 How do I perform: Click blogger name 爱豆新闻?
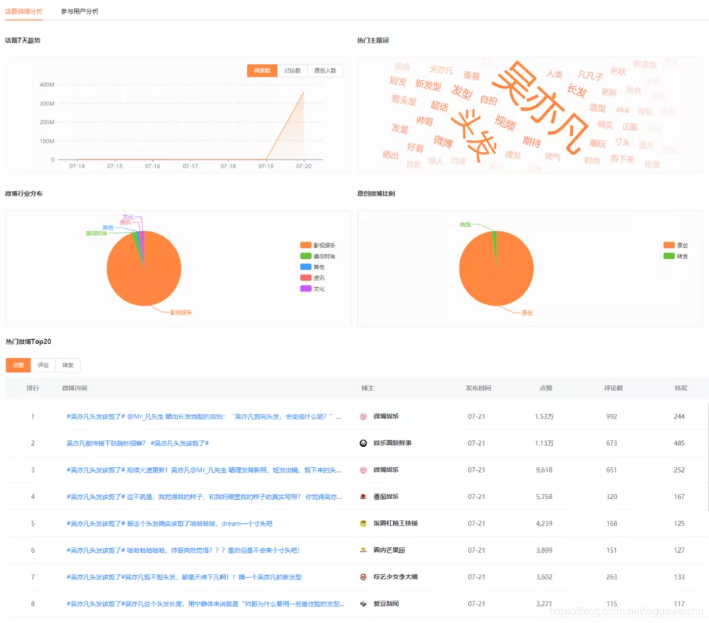click(386, 603)
